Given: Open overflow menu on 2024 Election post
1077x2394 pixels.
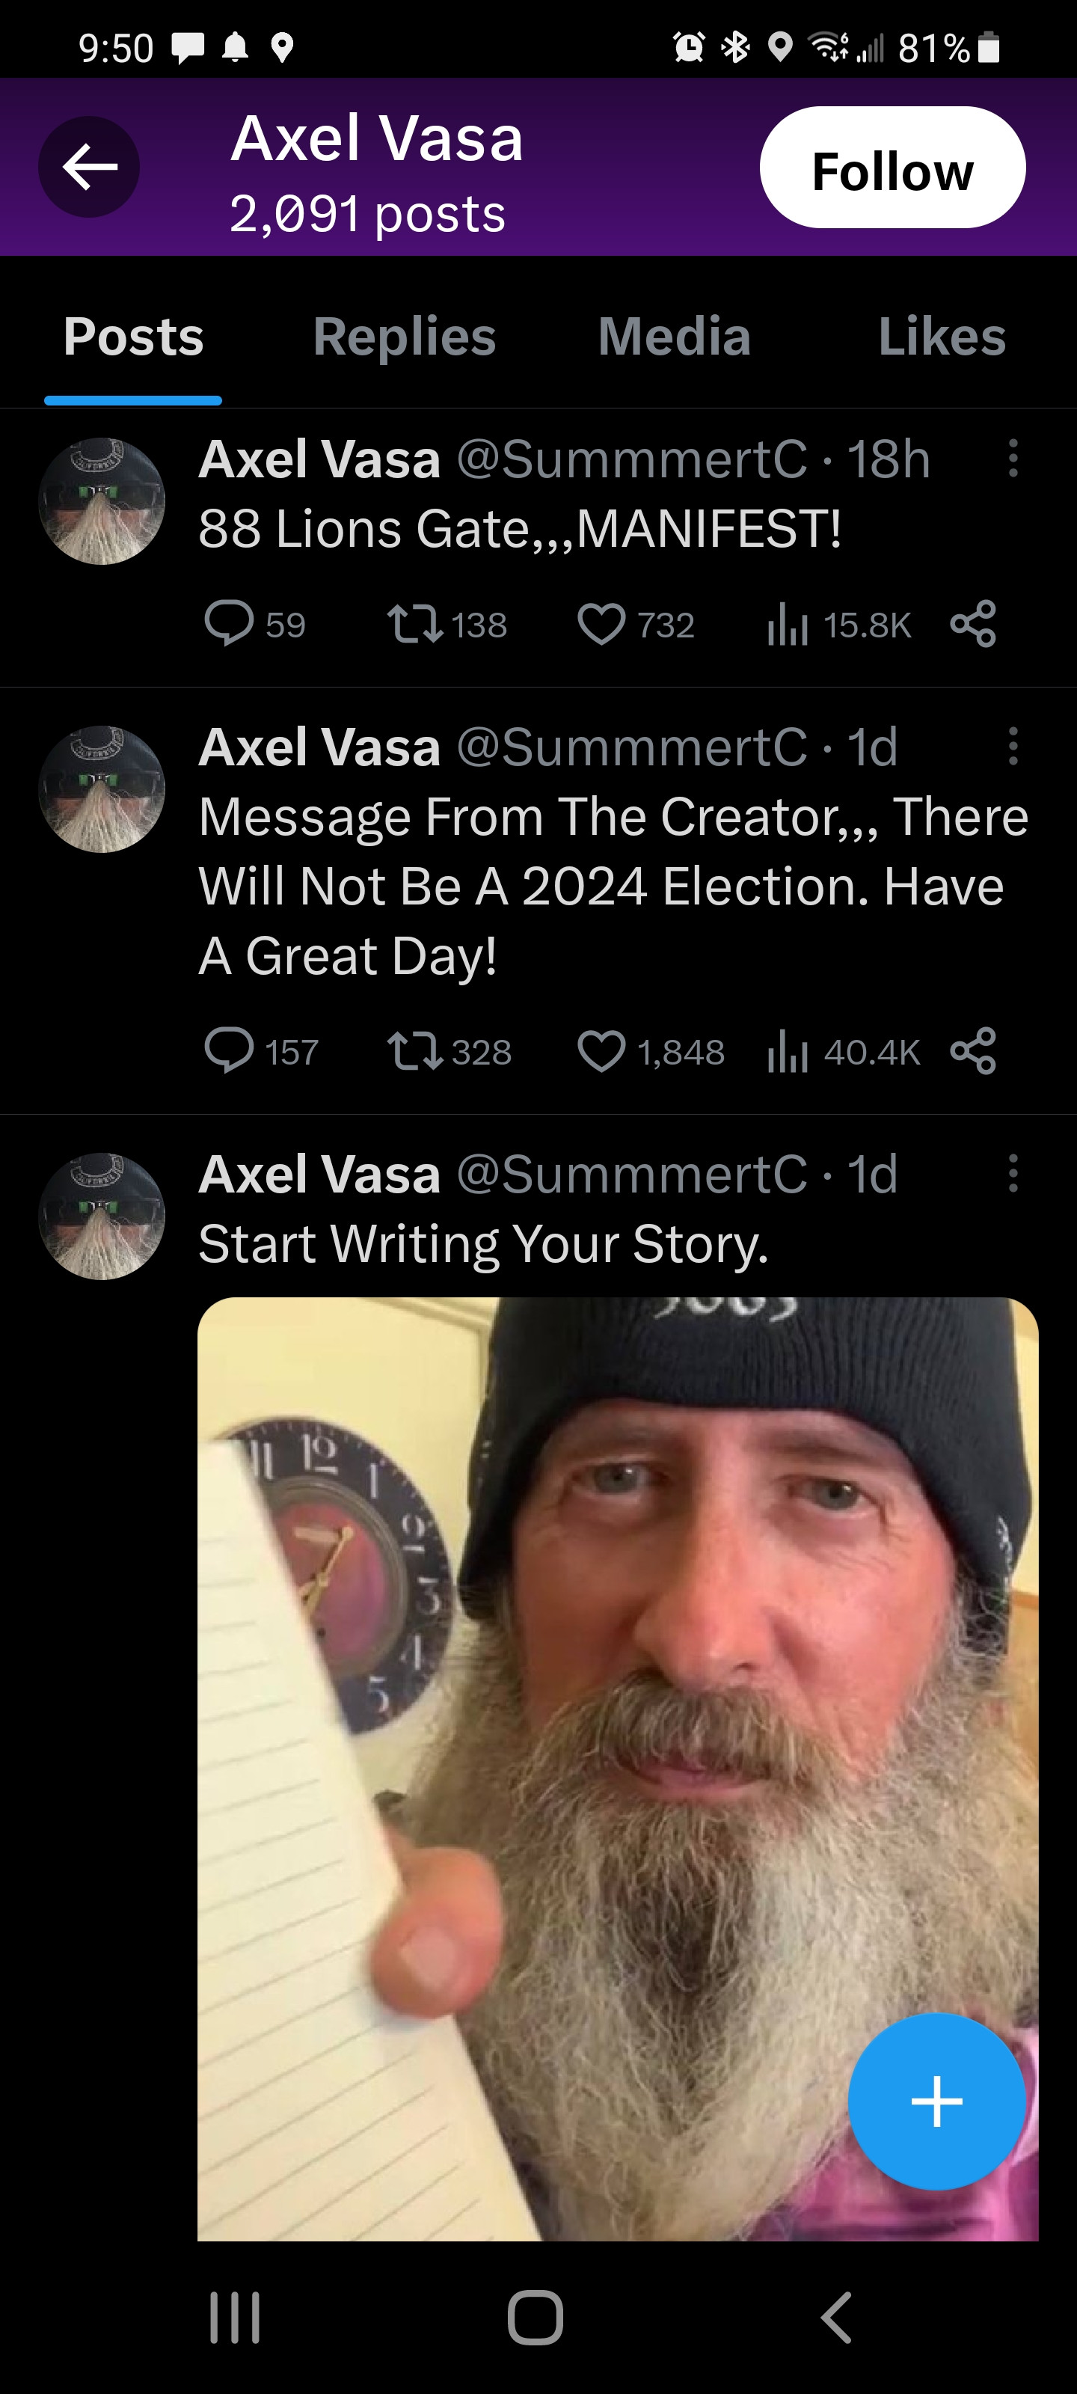Looking at the screenshot, I should (x=1013, y=747).
